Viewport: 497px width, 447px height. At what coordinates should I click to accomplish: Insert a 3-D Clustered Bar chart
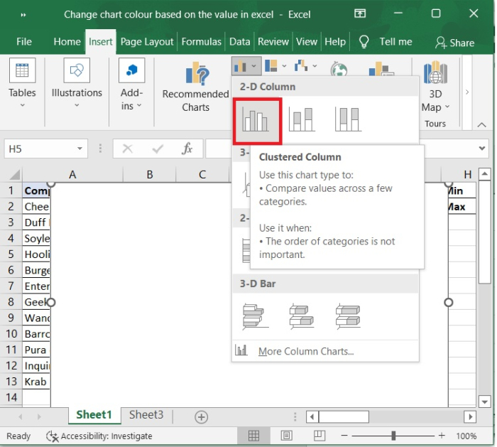pos(255,316)
